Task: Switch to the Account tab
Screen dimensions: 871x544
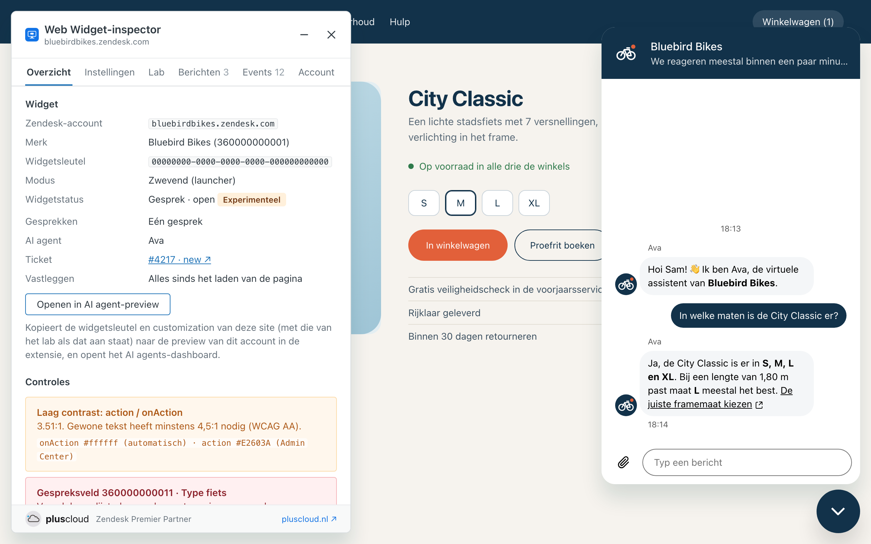Action: 316,72
